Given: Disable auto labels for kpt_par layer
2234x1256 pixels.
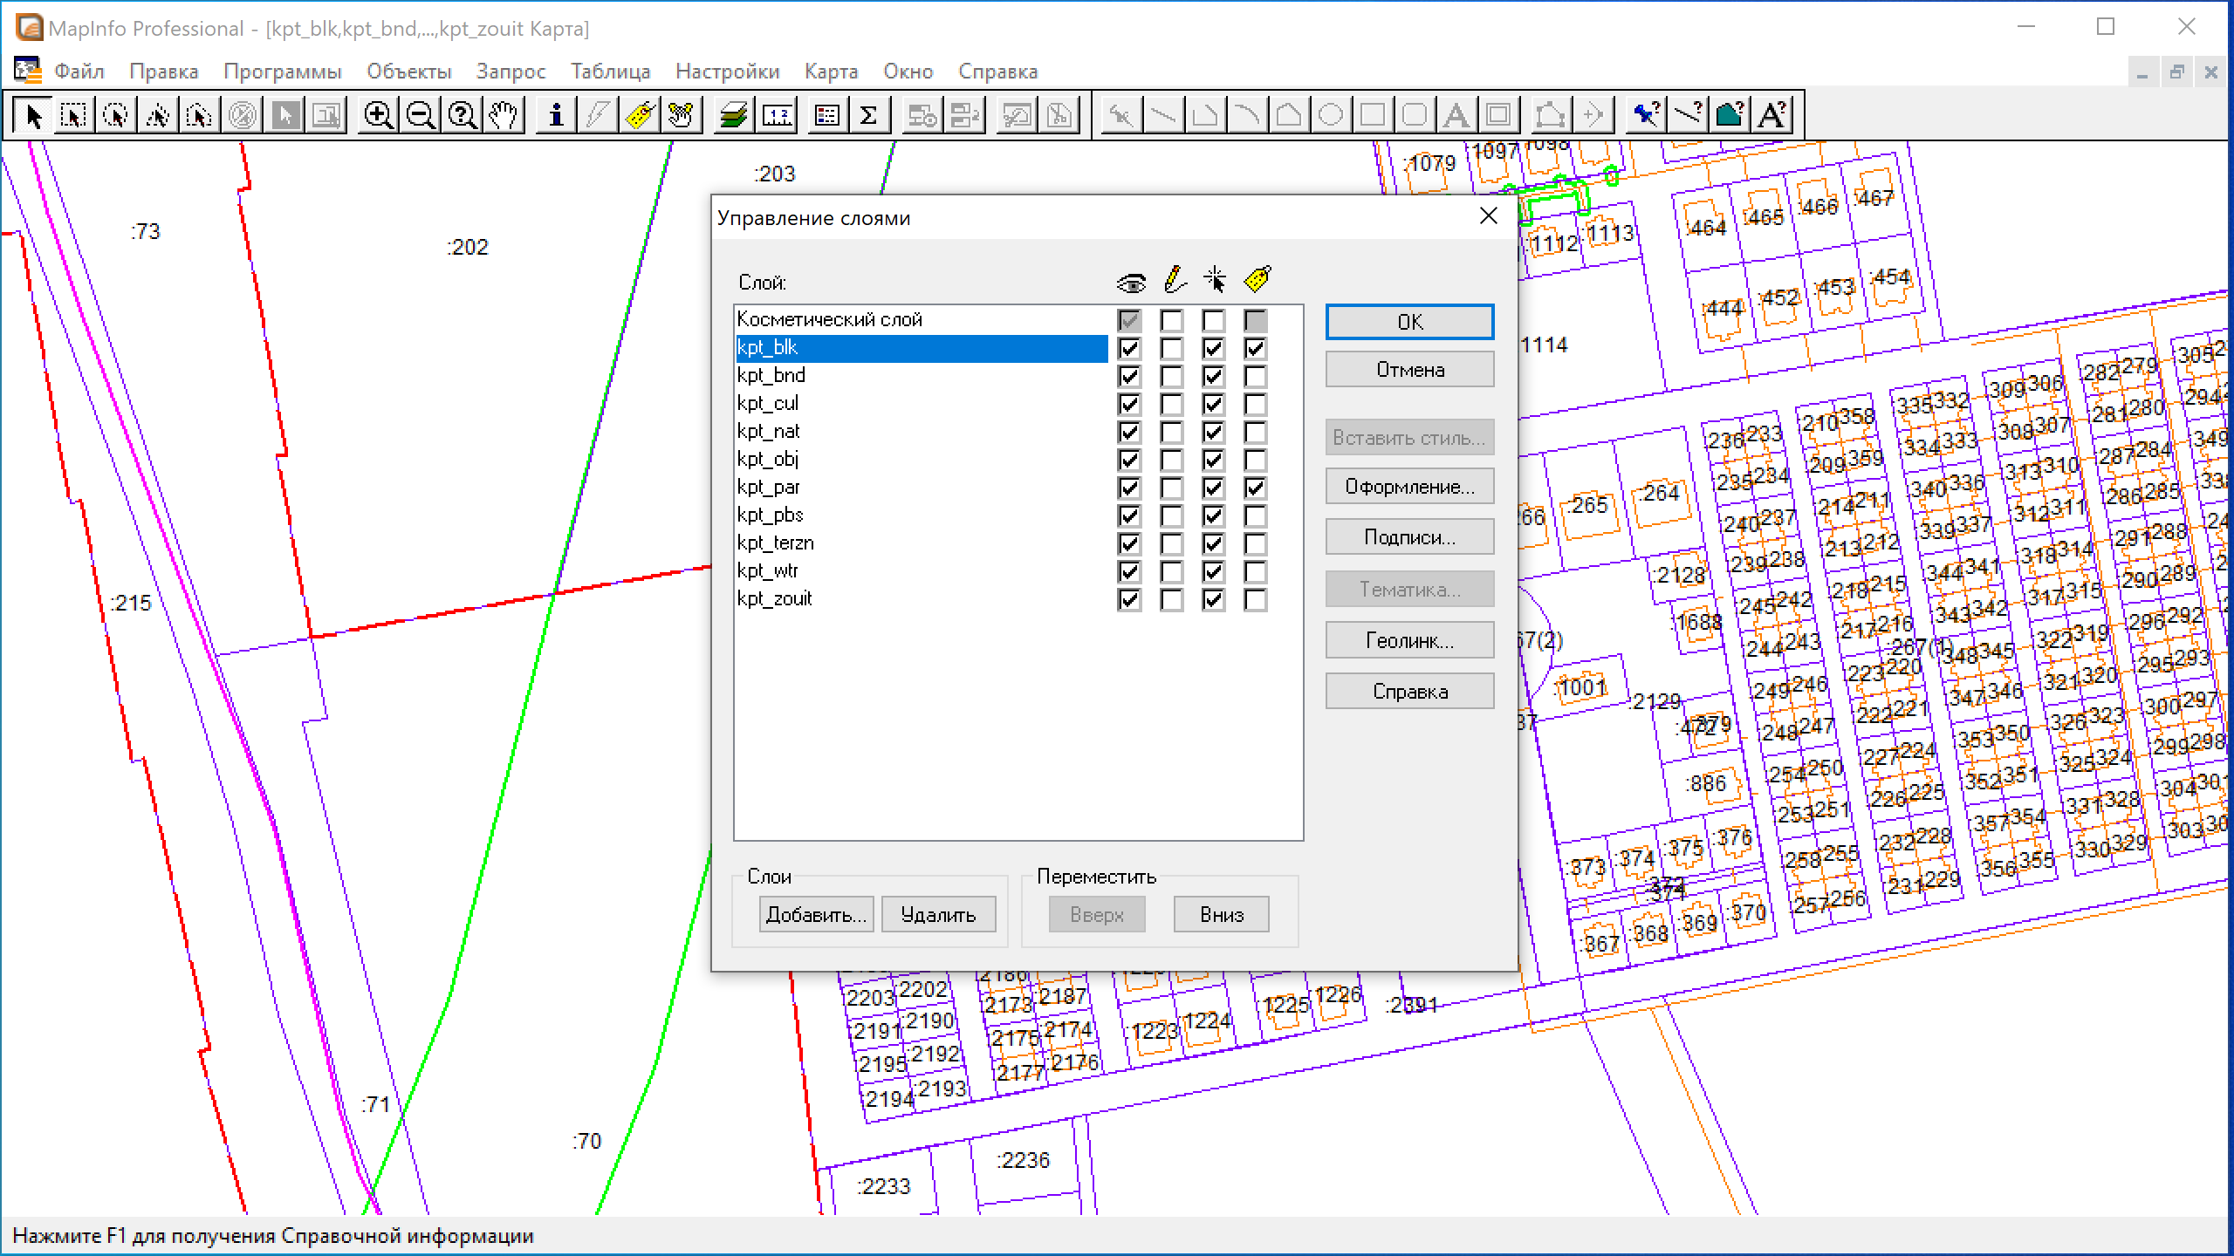Looking at the screenshot, I should pyautogui.click(x=1255, y=488).
